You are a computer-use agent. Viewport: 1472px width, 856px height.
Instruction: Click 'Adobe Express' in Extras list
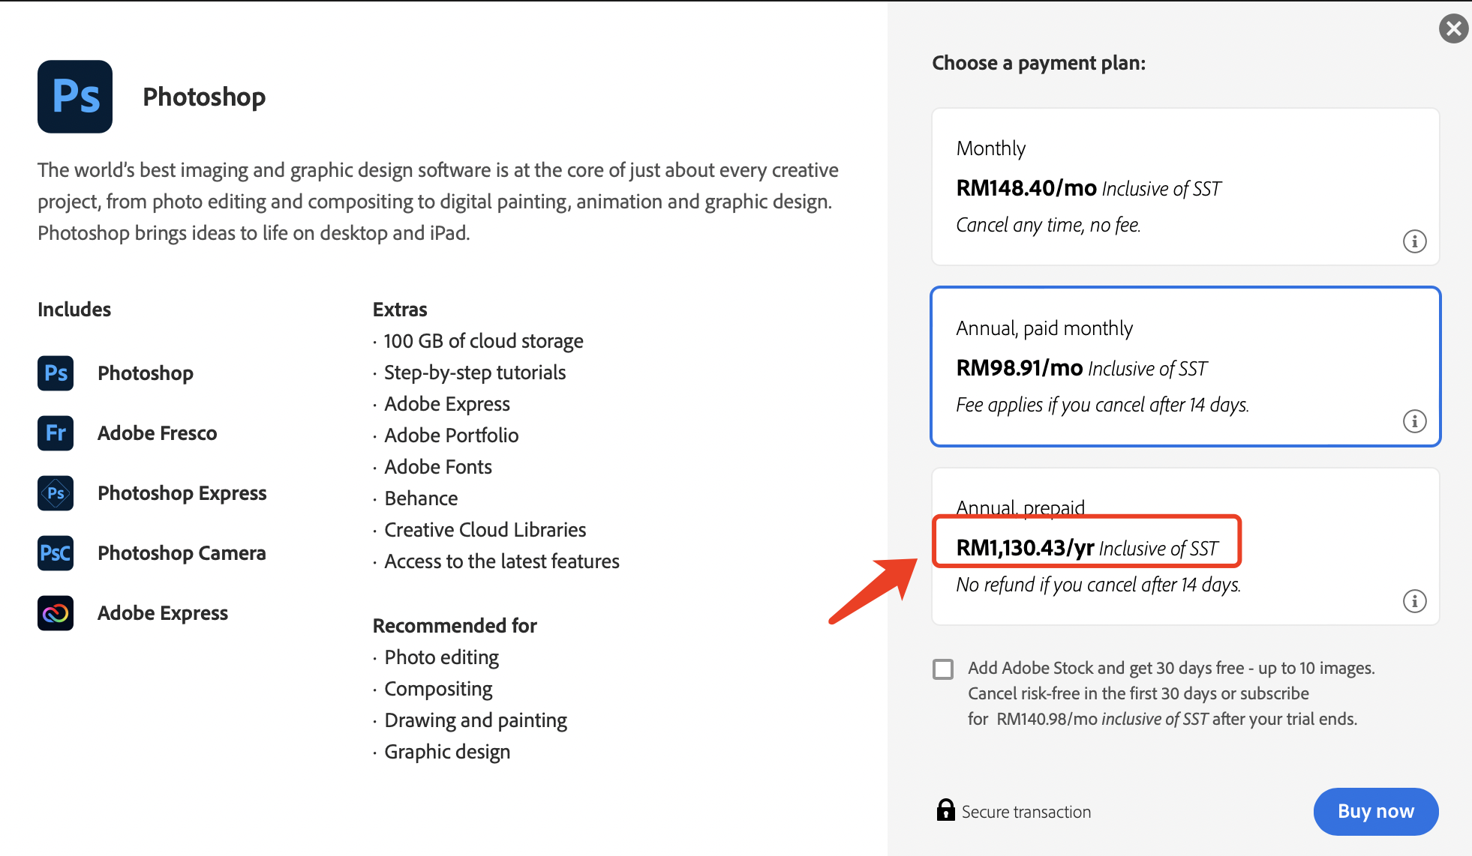[447, 404]
